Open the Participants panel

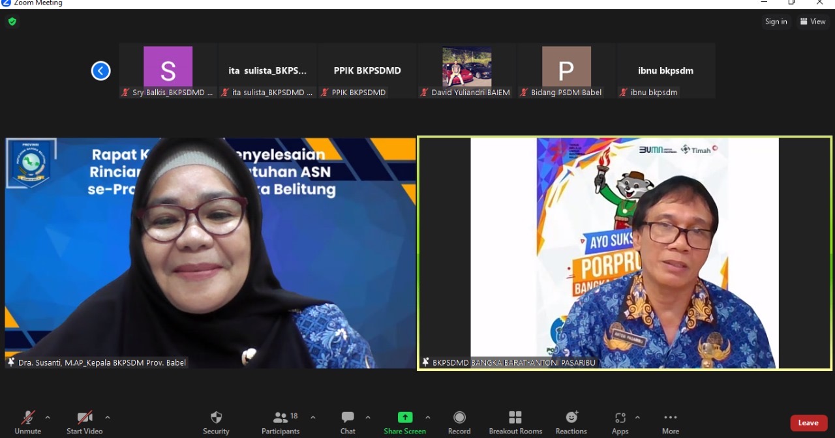click(281, 422)
